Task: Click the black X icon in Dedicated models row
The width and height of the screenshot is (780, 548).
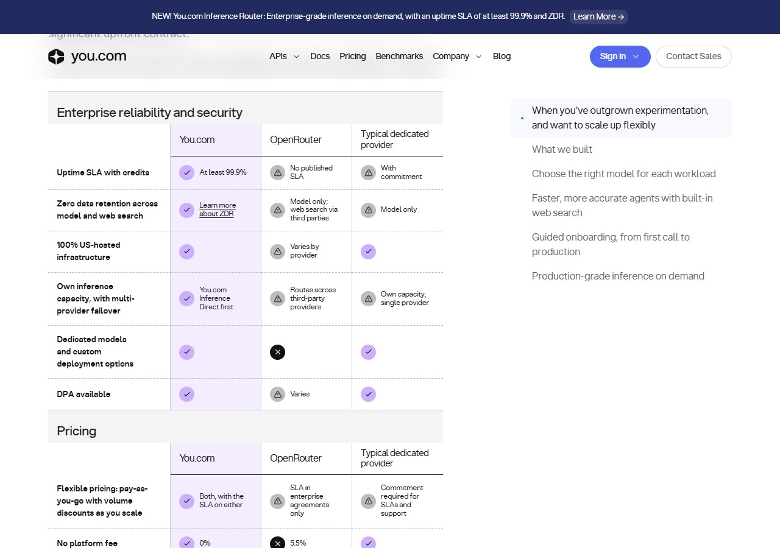Action: pyautogui.click(x=277, y=352)
